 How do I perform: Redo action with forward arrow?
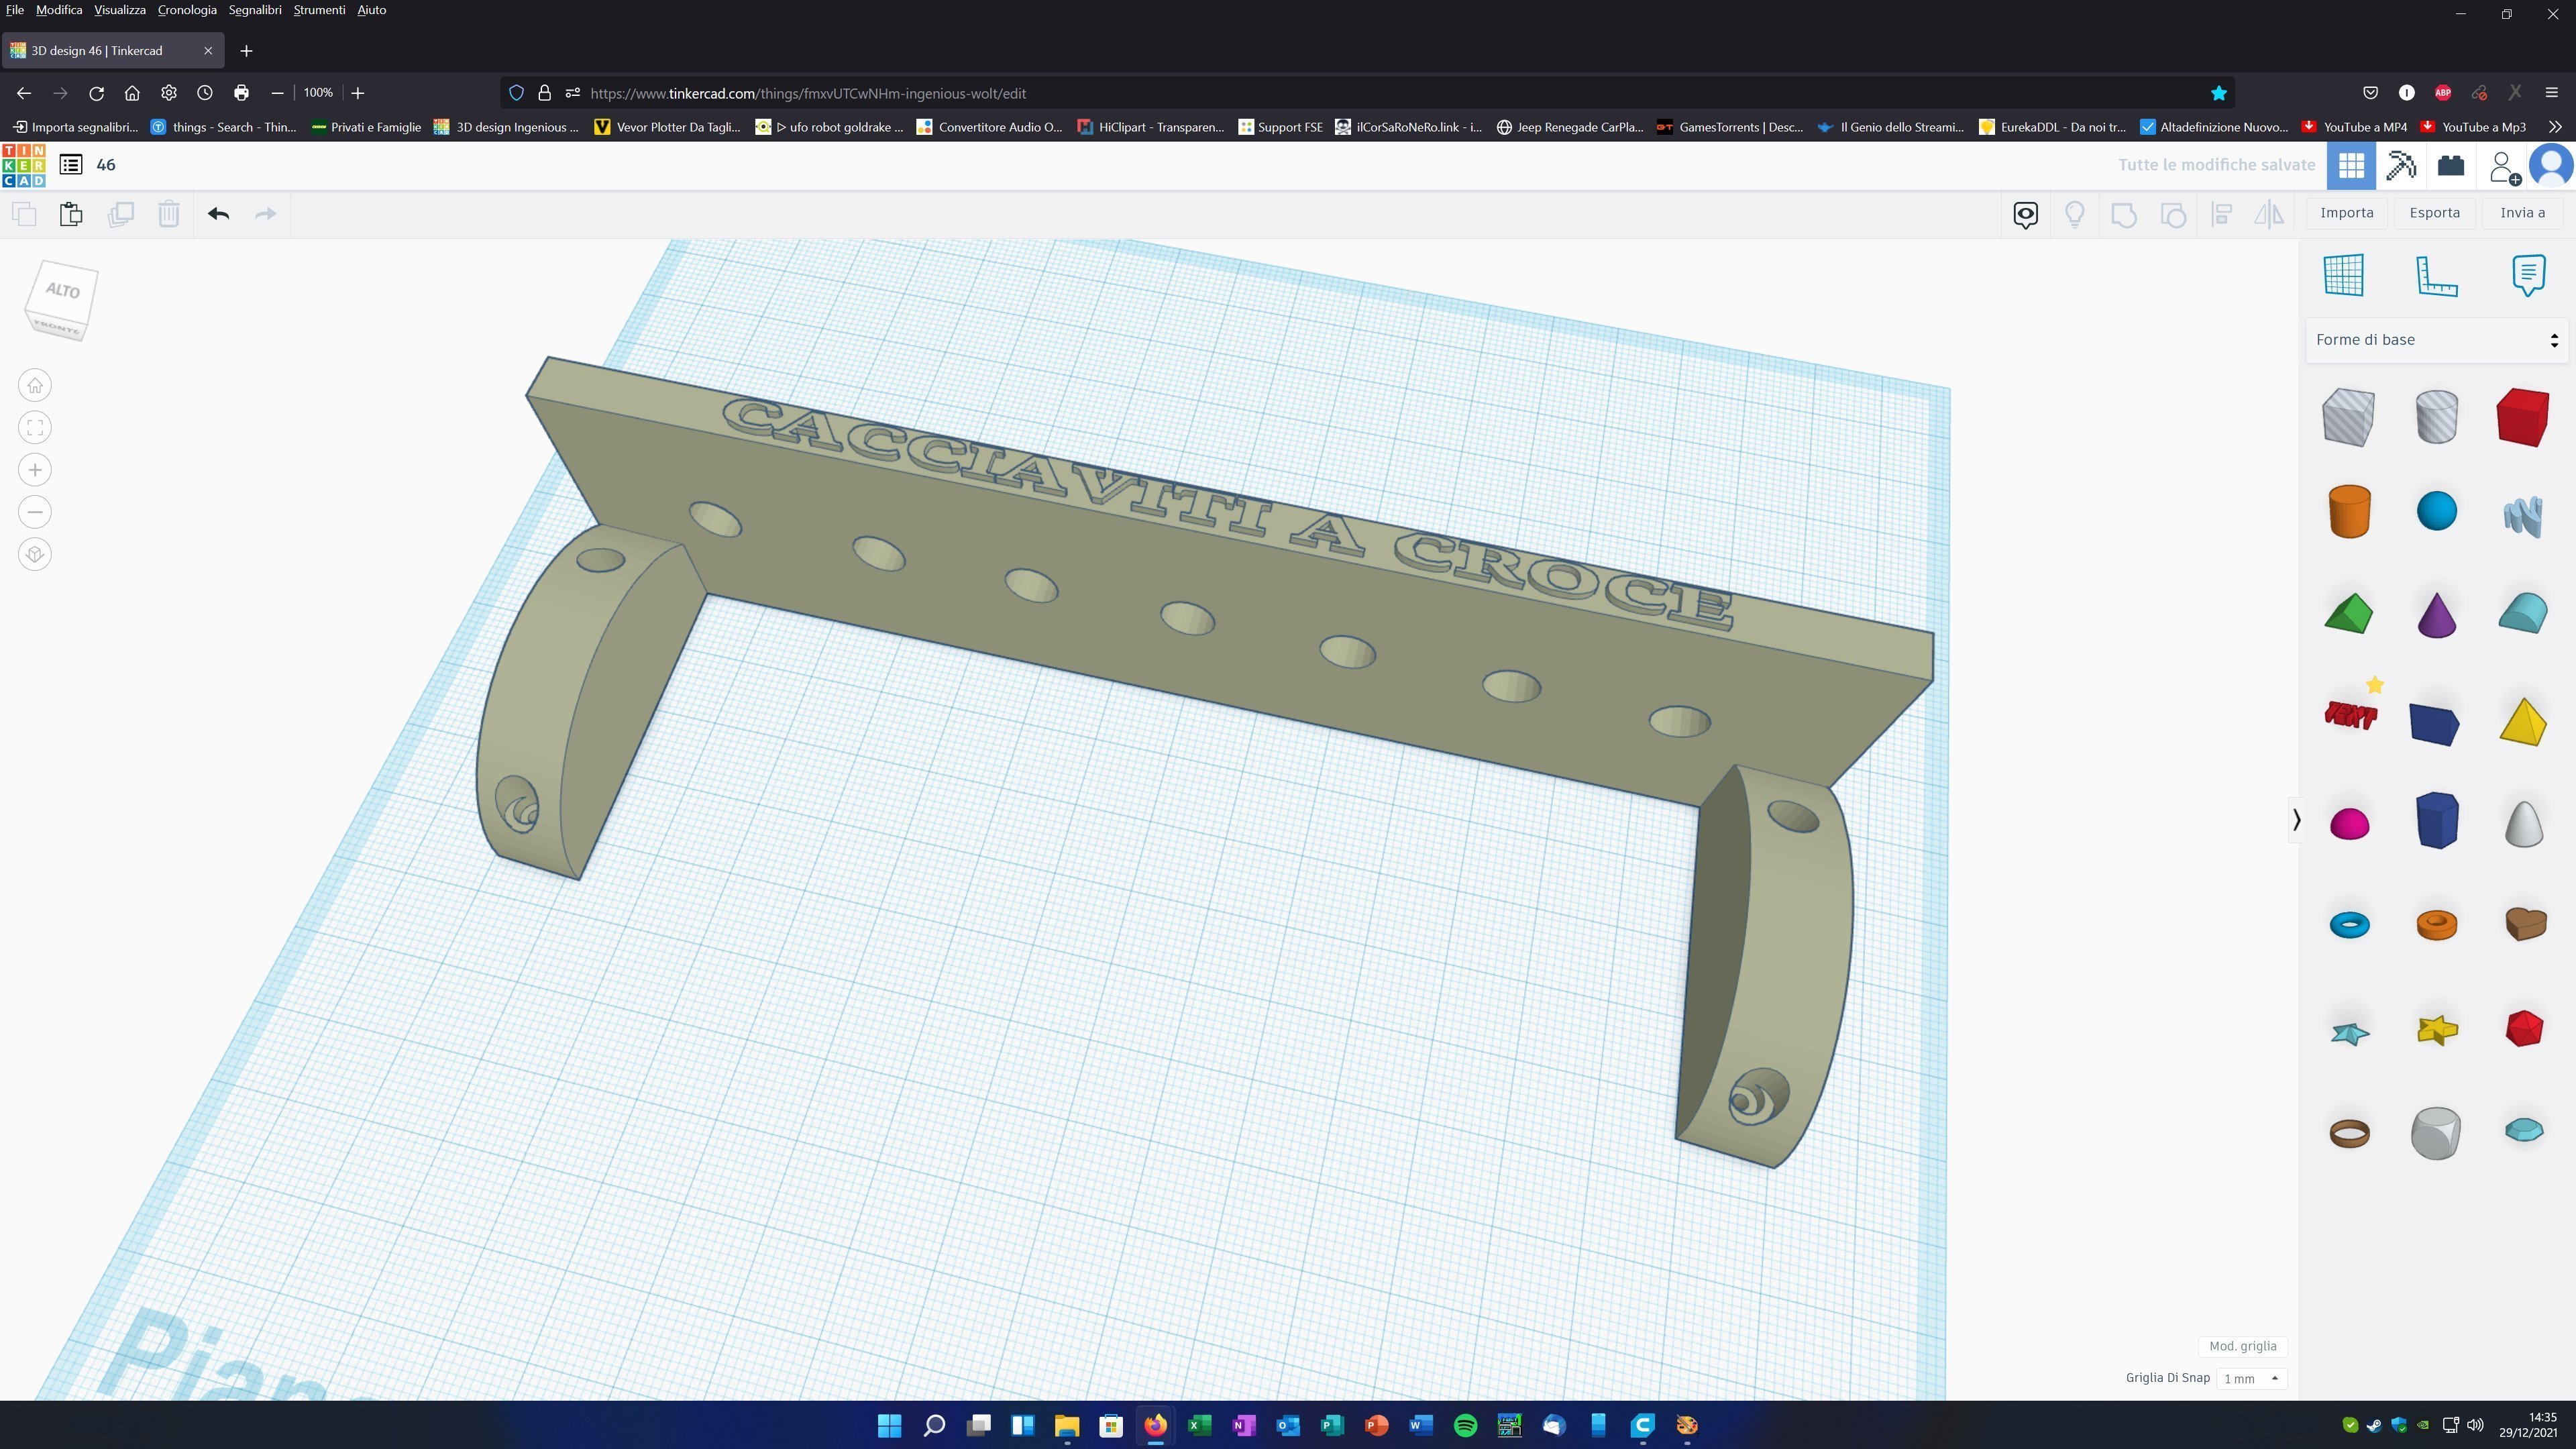266,214
